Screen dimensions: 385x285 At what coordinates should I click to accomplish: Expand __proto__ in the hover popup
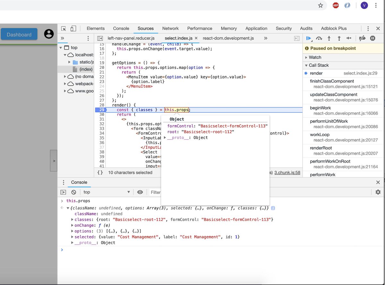click(165, 138)
